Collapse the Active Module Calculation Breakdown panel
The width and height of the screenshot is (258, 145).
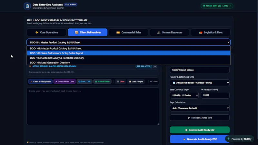click(x=155, y=66)
